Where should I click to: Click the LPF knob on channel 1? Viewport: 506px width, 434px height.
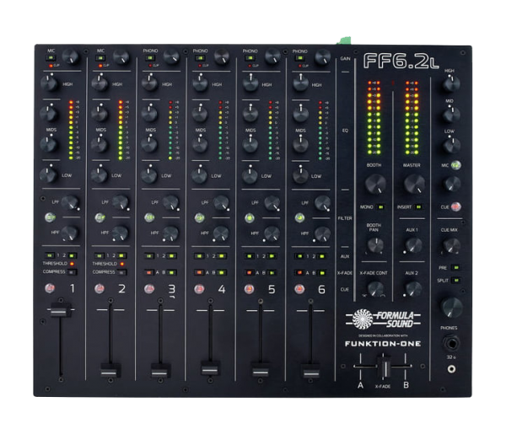[x=70, y=202]
